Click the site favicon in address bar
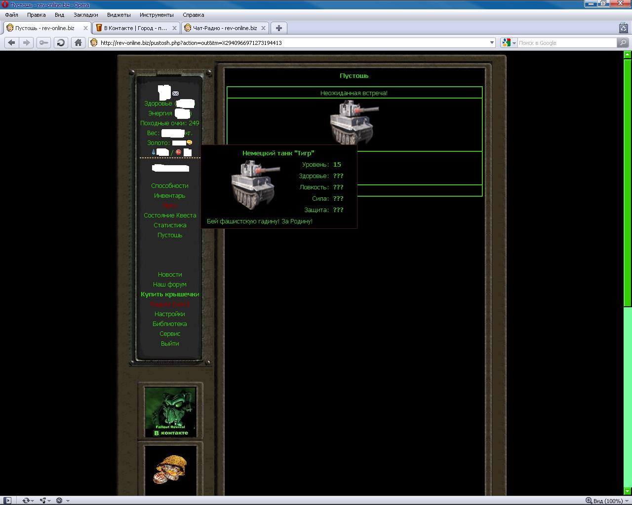 click(94, 43)
